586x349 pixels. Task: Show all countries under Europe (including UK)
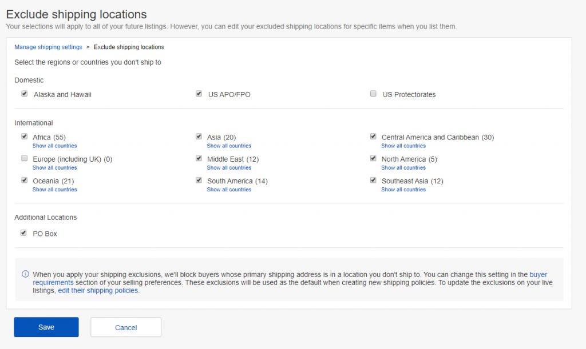(54, 168)
